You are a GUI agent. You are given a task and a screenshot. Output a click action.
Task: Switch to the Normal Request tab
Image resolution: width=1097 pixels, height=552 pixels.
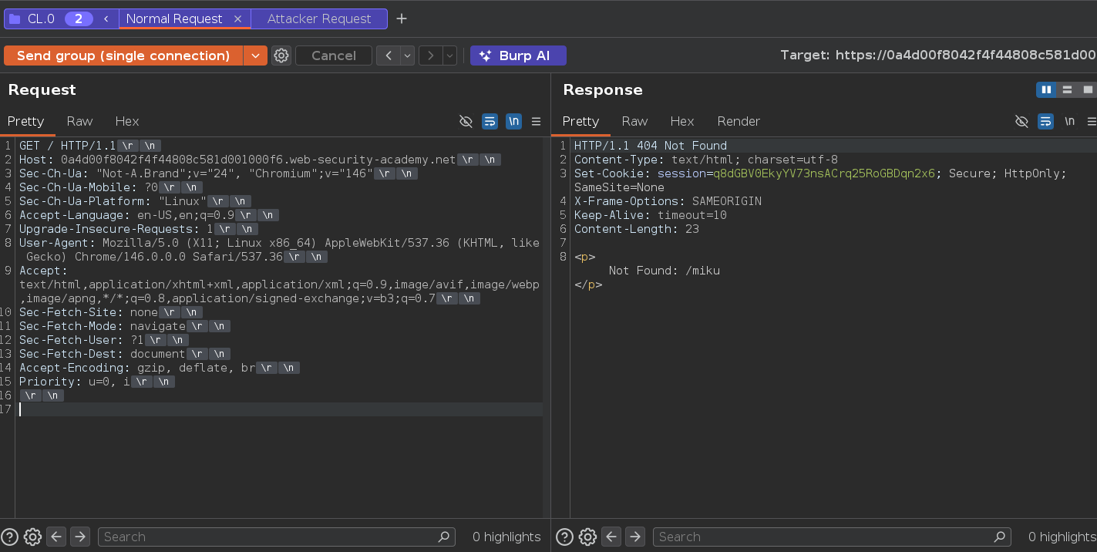point(174,19)
